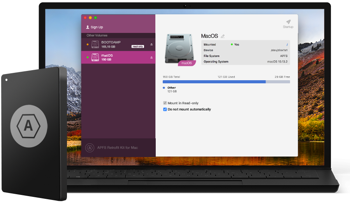Image resolution: width=350 pixels, height=205 pixels.
Task: Click the 29 GB Free label
Action: coord(282,77)
